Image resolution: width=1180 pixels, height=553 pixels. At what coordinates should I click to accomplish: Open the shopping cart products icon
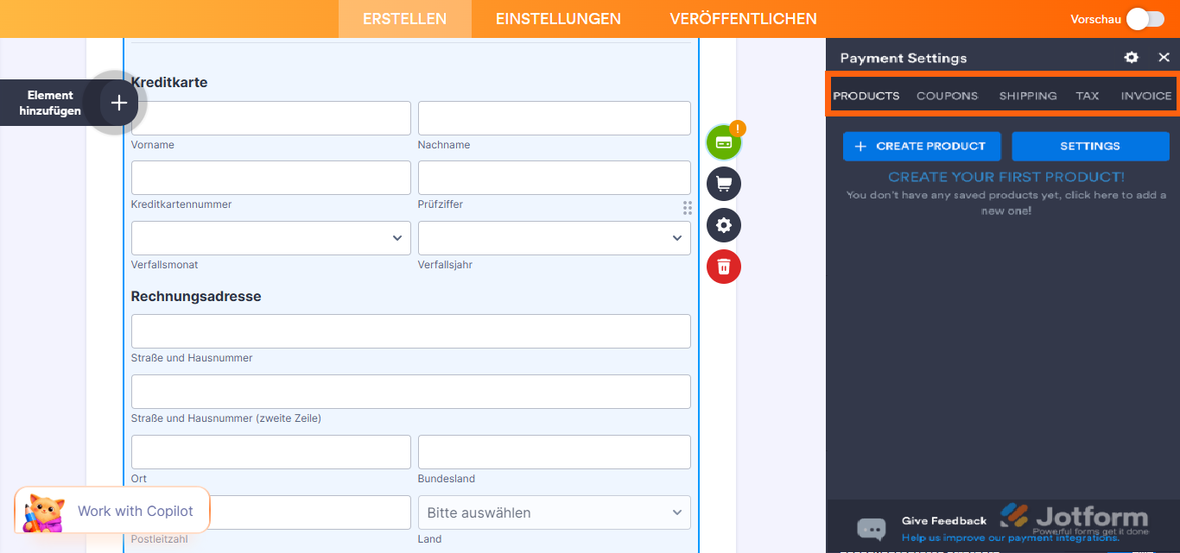tap(724, 184)
